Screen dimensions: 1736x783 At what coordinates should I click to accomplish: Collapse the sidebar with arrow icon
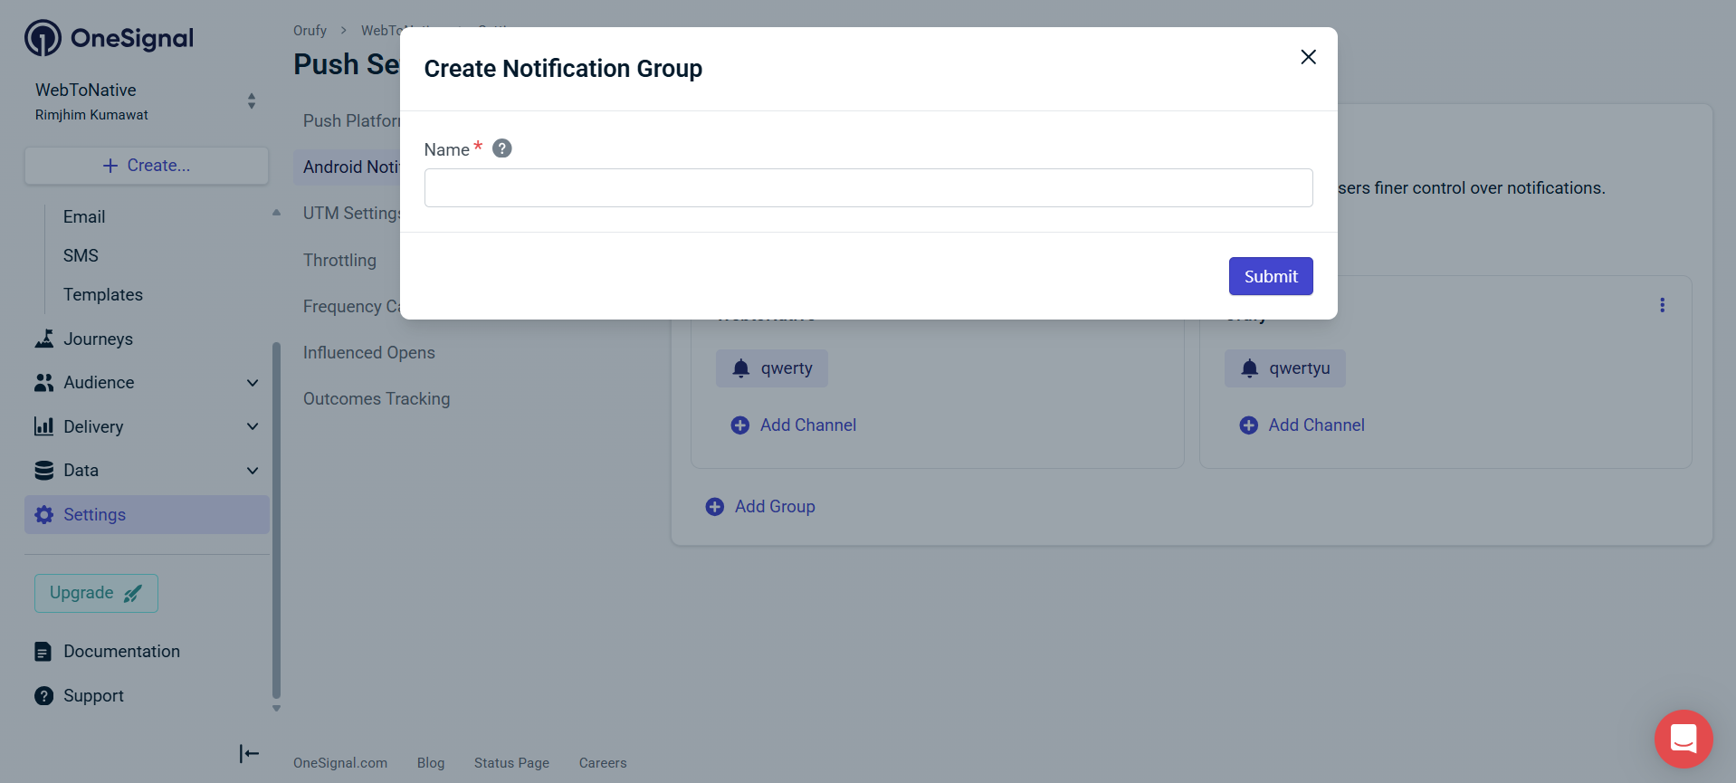click(249, 753)
